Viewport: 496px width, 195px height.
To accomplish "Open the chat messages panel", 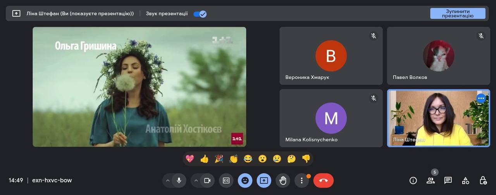I will (448, 180).
